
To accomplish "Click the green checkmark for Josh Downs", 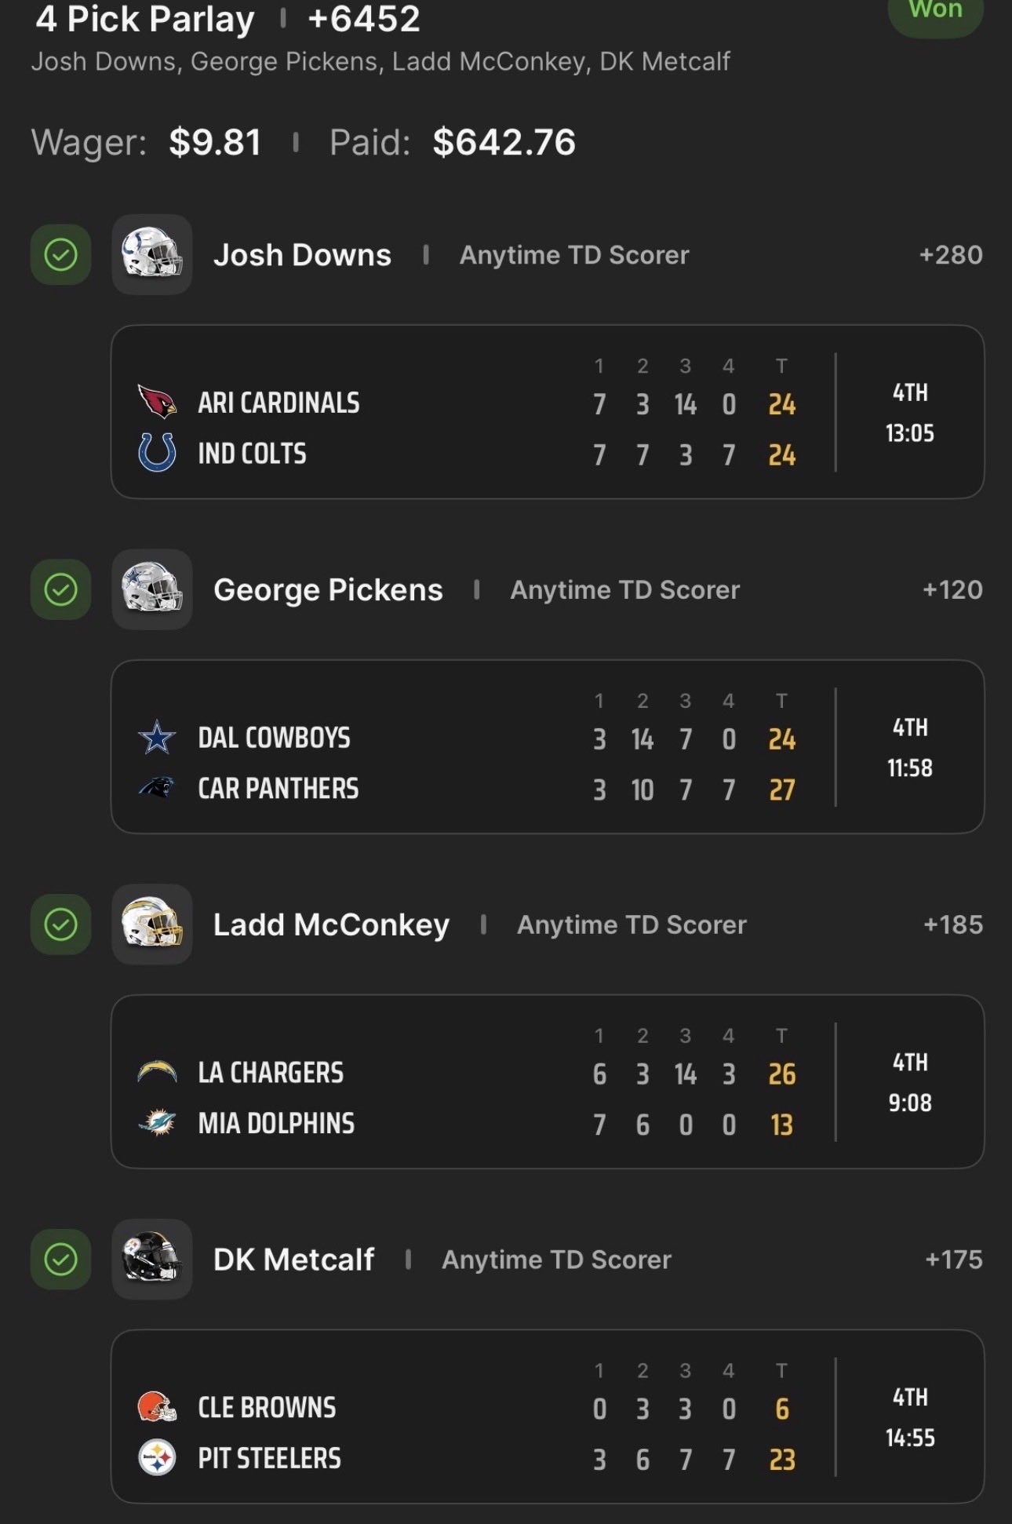I will point(60,254).
